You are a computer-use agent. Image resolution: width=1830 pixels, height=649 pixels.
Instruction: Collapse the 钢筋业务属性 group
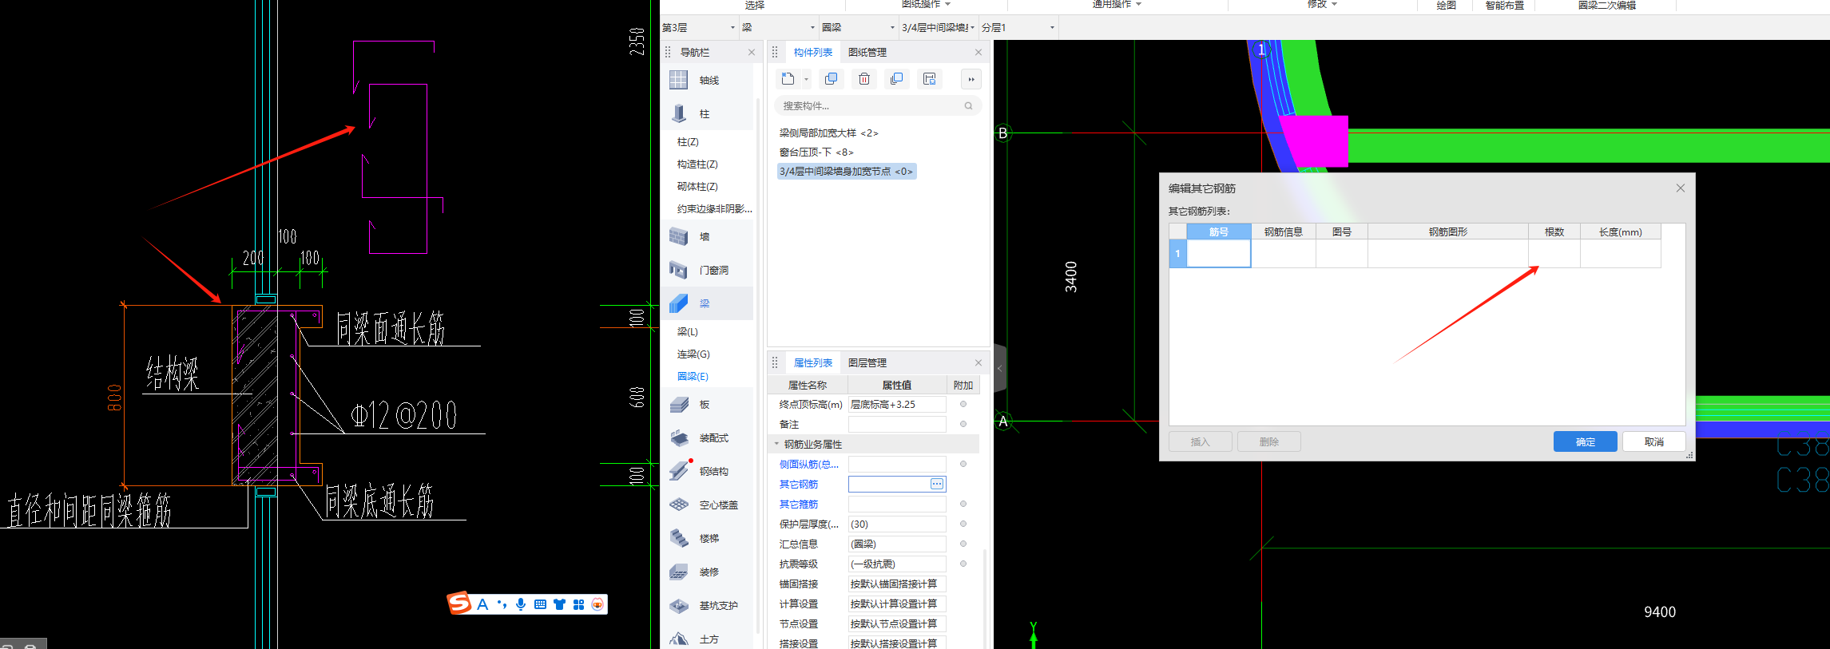(776, 444)
